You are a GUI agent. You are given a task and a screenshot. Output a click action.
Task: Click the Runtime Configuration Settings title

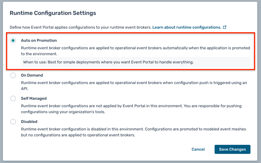point(53,13)
